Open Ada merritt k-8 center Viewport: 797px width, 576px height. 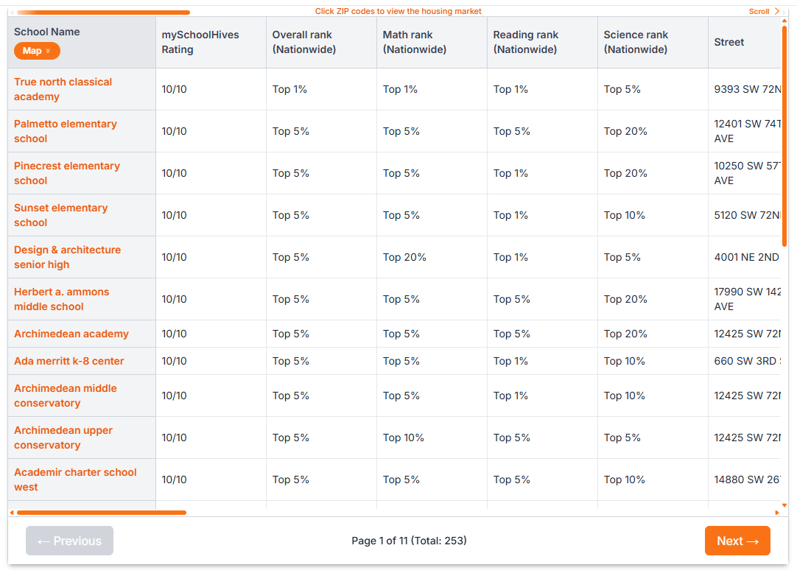coord(69,361)
